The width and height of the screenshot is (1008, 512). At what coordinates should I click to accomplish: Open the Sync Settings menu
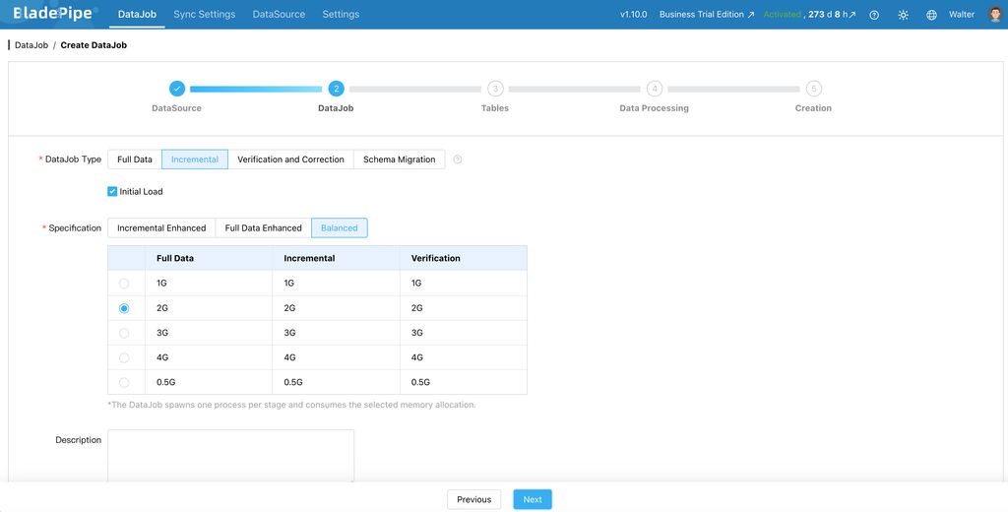tap(205, 14)
